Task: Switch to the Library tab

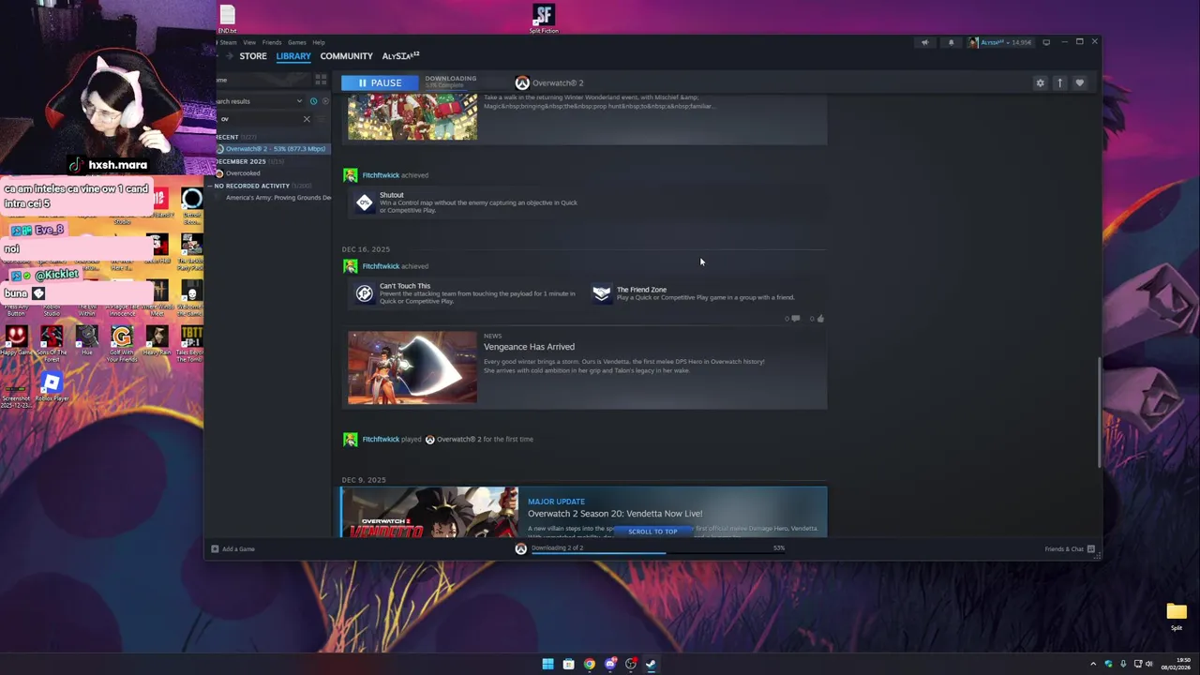Action: (293, 56)
